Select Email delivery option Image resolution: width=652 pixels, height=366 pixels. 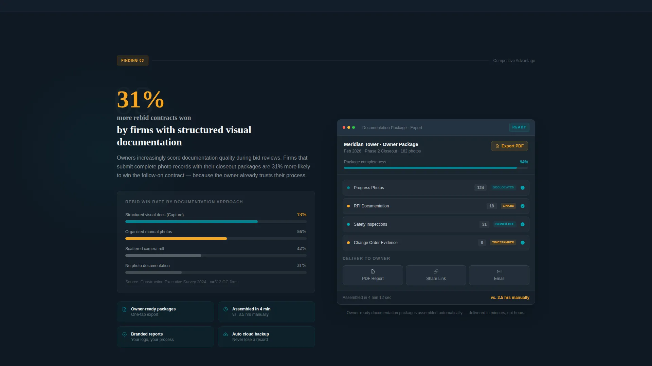(x=499, y=275)
